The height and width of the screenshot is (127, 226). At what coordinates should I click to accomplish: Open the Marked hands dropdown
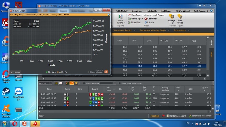click(x=114, y=83)
